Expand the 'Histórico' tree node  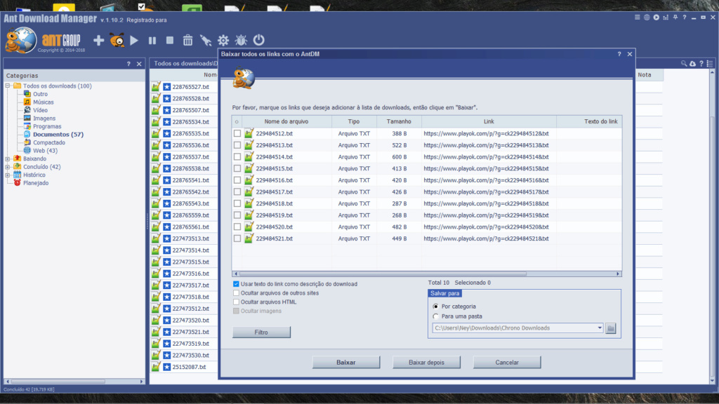[8, 175]
